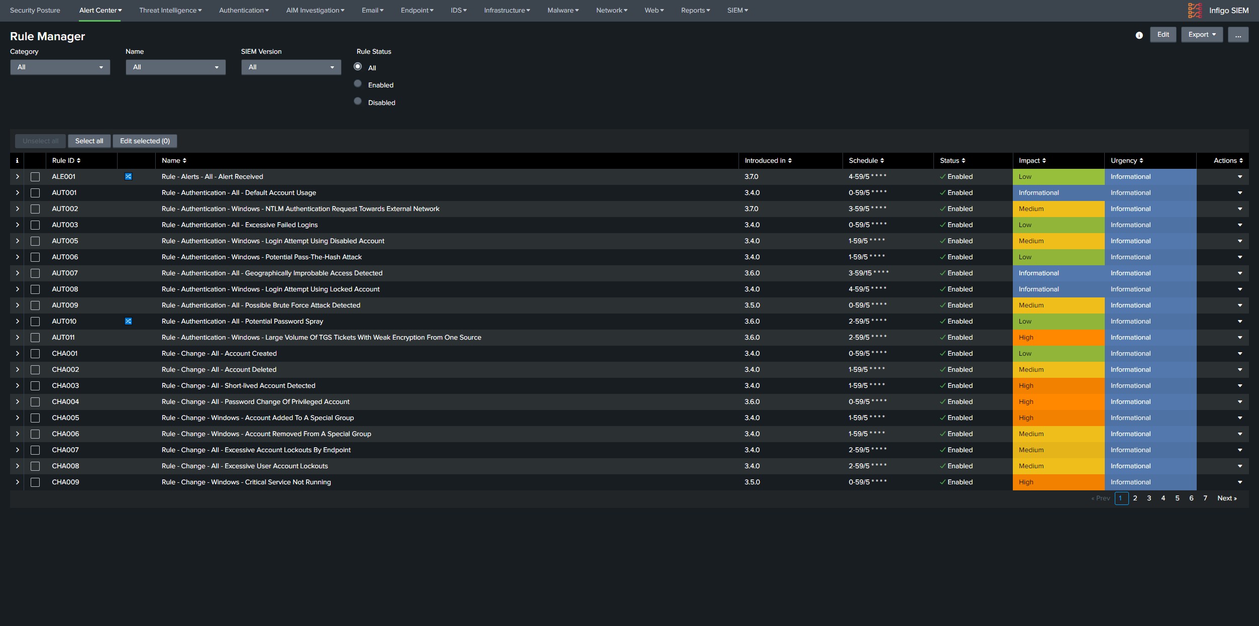
Task: Tick the checkbox for rule CHA001
Action: point(35,354)
